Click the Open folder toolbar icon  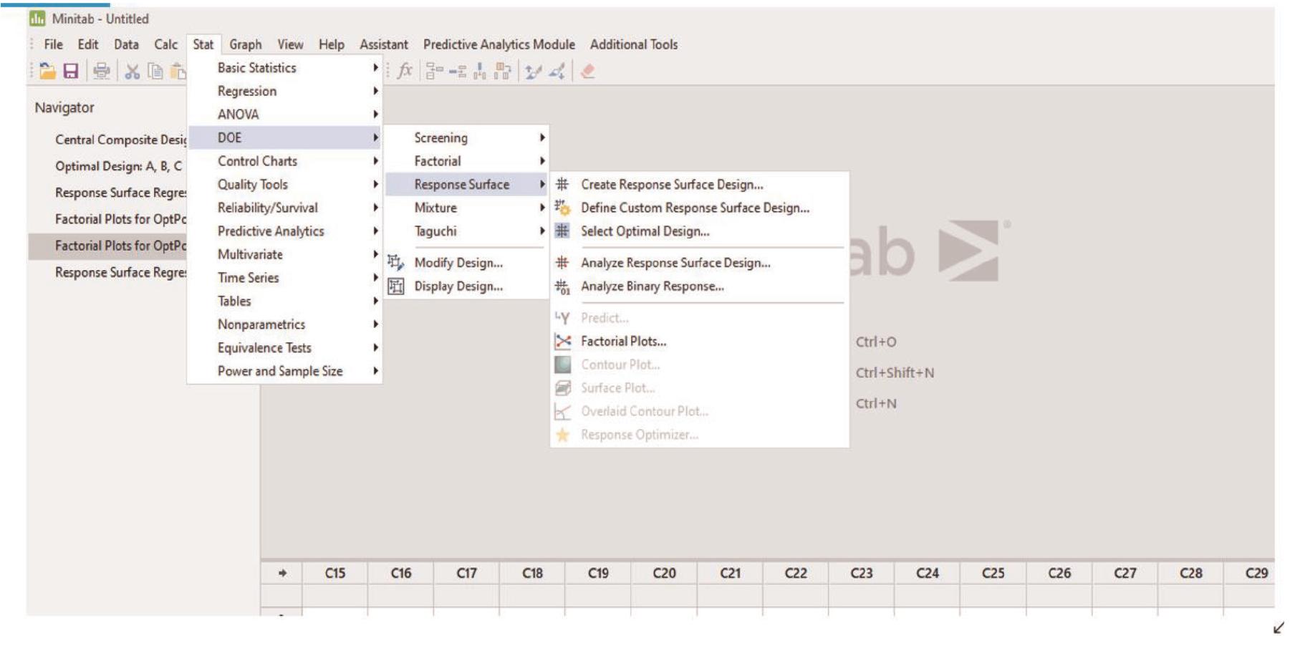click(47, 71)
